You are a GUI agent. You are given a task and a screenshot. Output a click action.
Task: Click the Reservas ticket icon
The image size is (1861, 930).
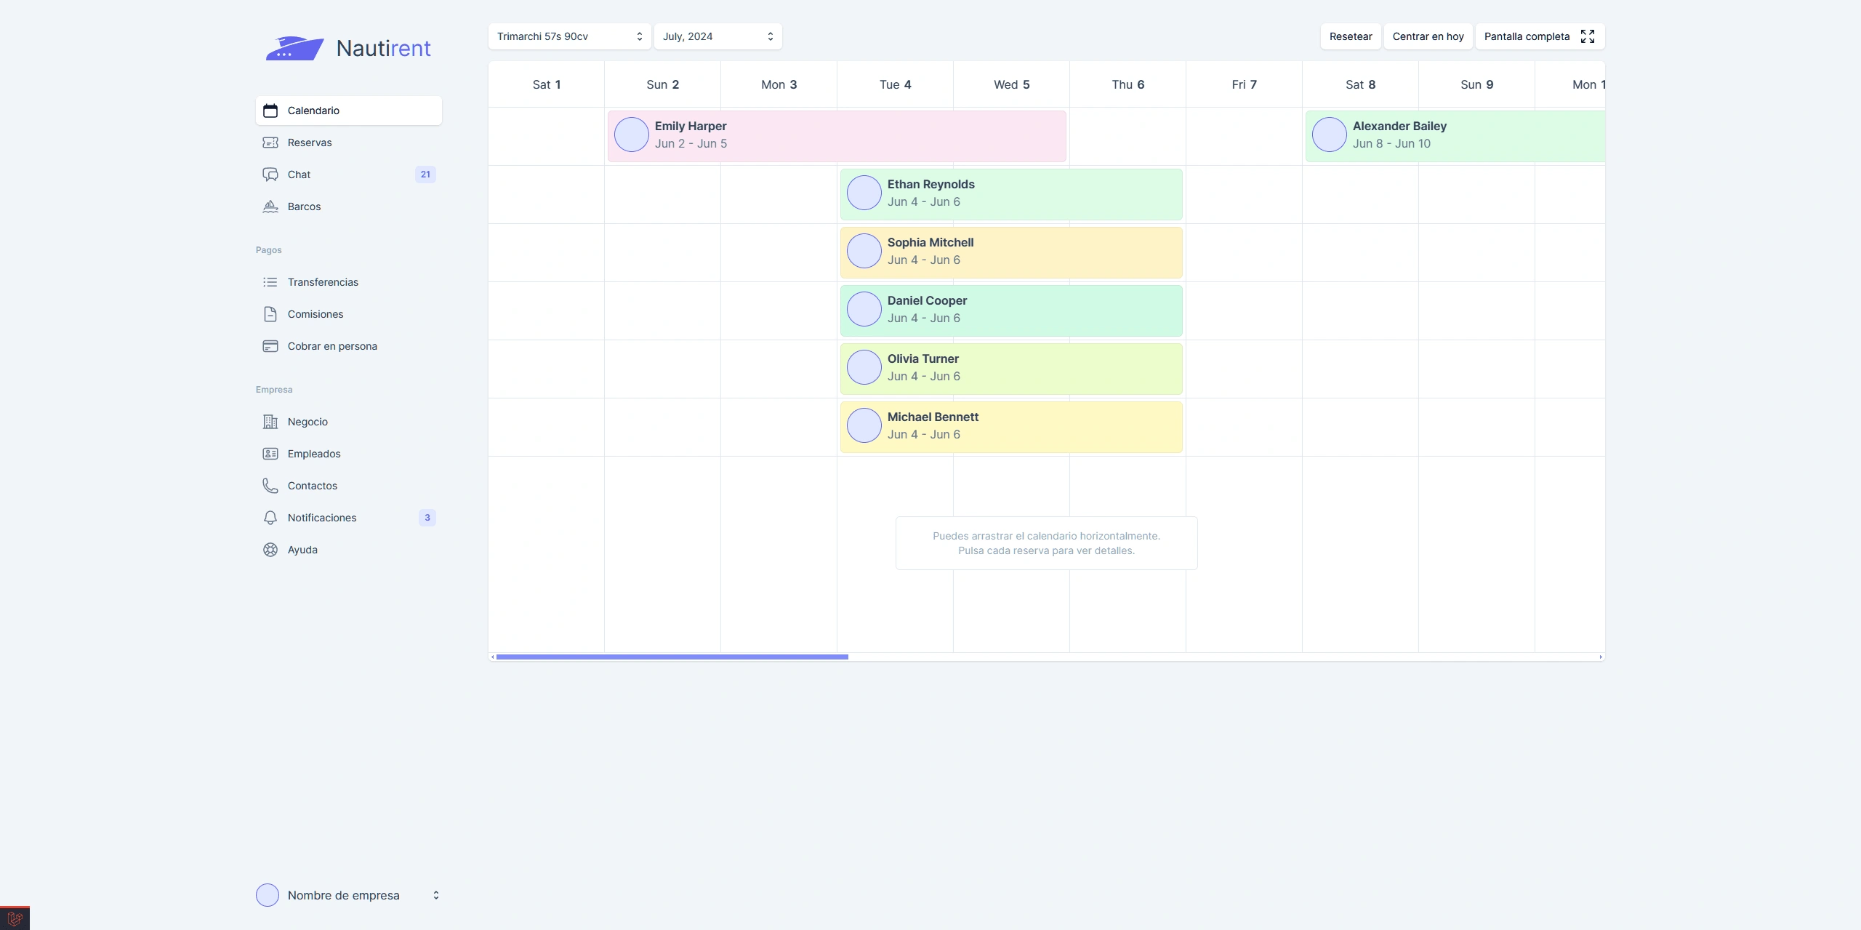click(270, 143)
